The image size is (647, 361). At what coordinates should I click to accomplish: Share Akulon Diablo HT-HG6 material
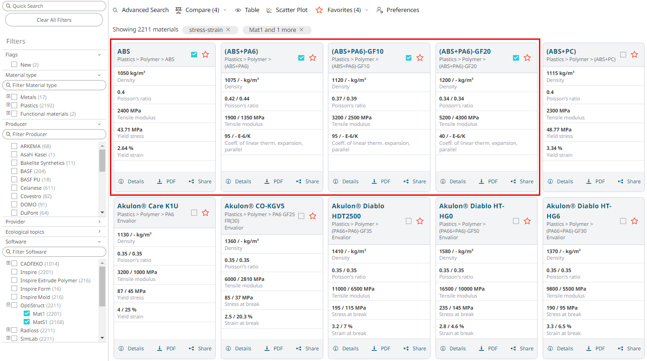(629, 349)
